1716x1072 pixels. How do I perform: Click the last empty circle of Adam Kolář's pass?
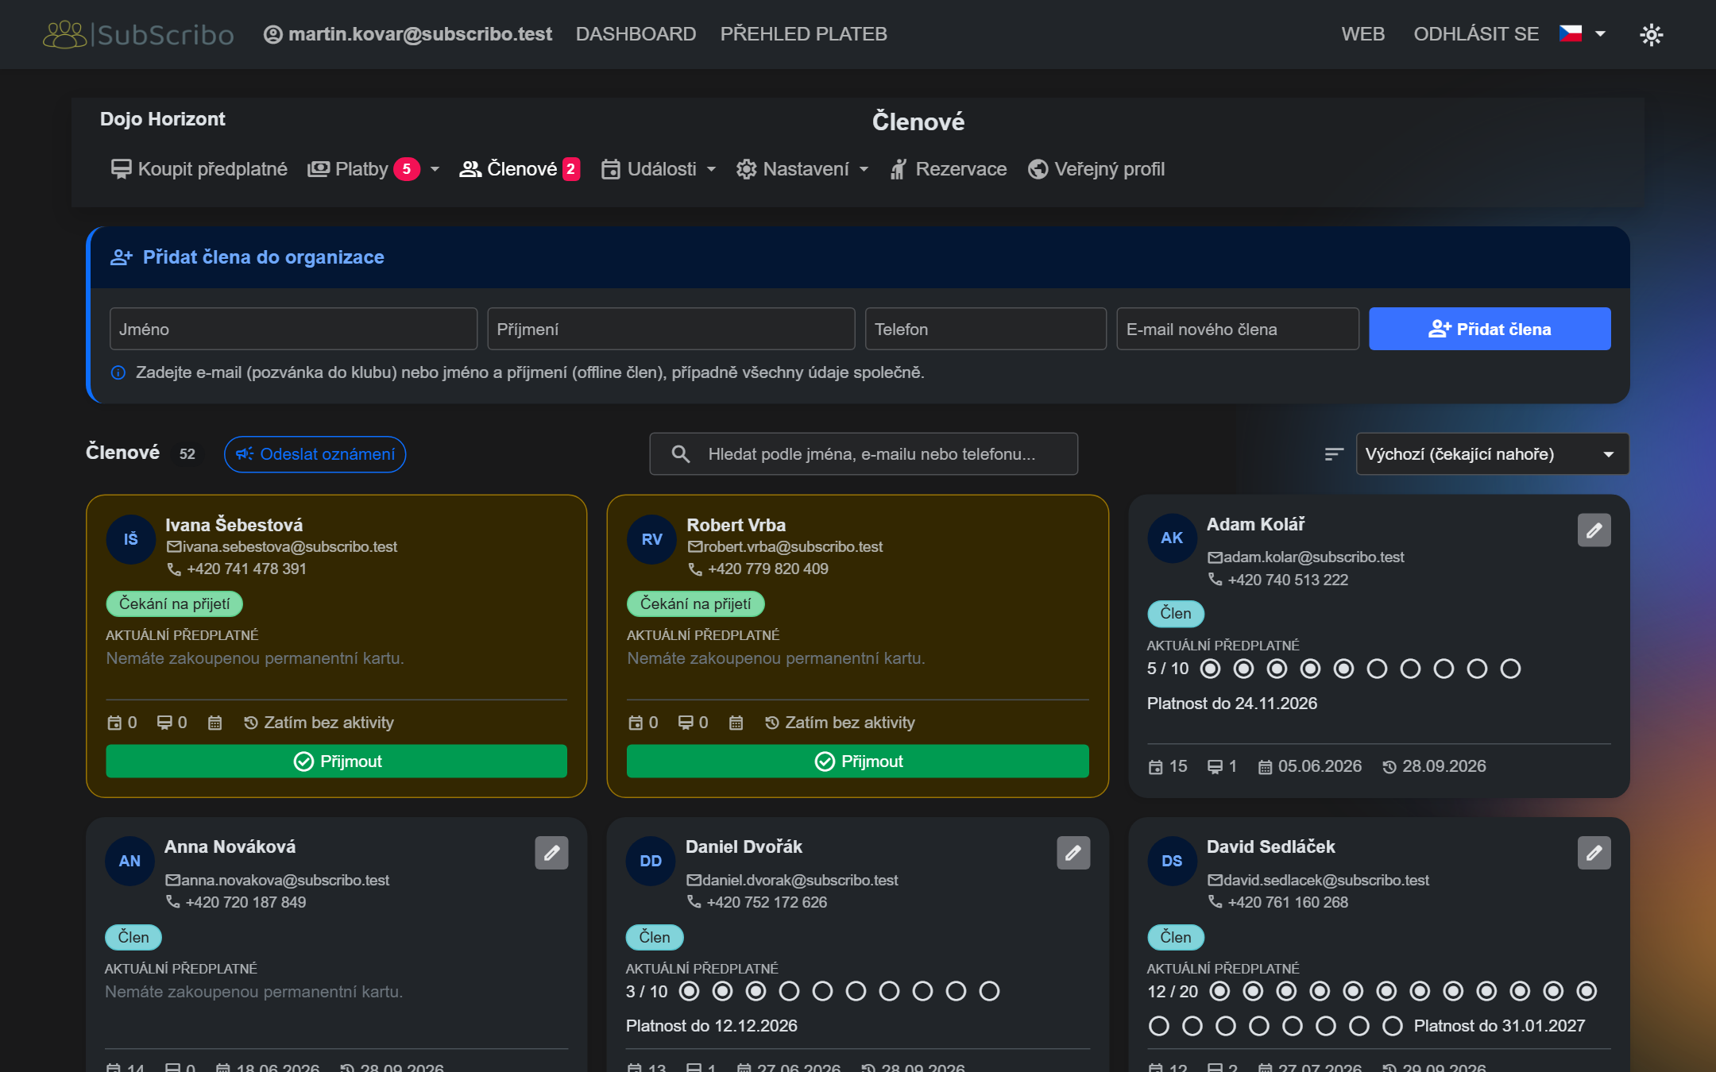[x=1510, y=669]
